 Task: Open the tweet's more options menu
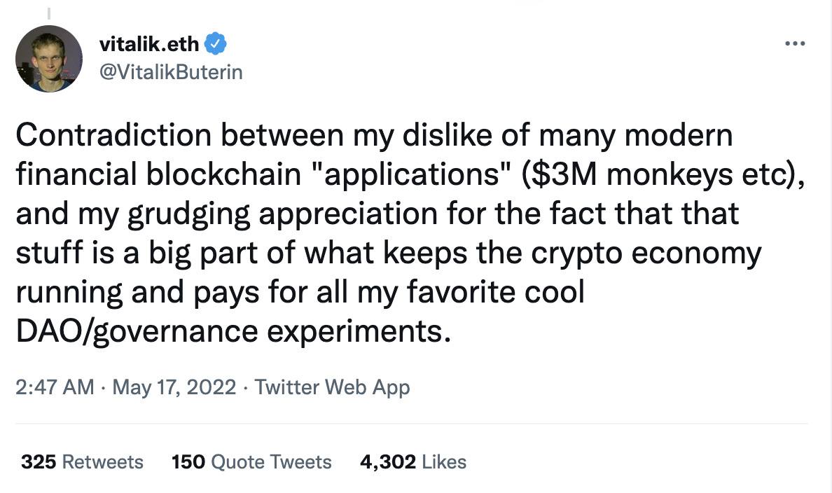pos(794,45)
